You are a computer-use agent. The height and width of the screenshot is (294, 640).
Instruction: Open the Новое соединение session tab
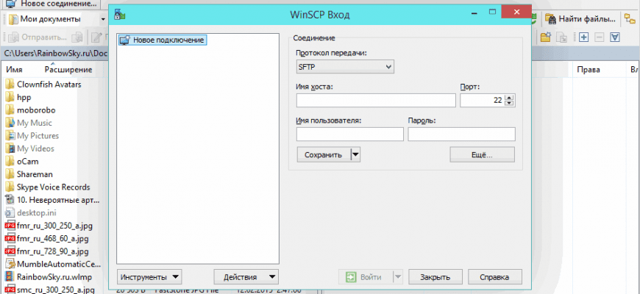pyautogui.click(x=49, y=5)
